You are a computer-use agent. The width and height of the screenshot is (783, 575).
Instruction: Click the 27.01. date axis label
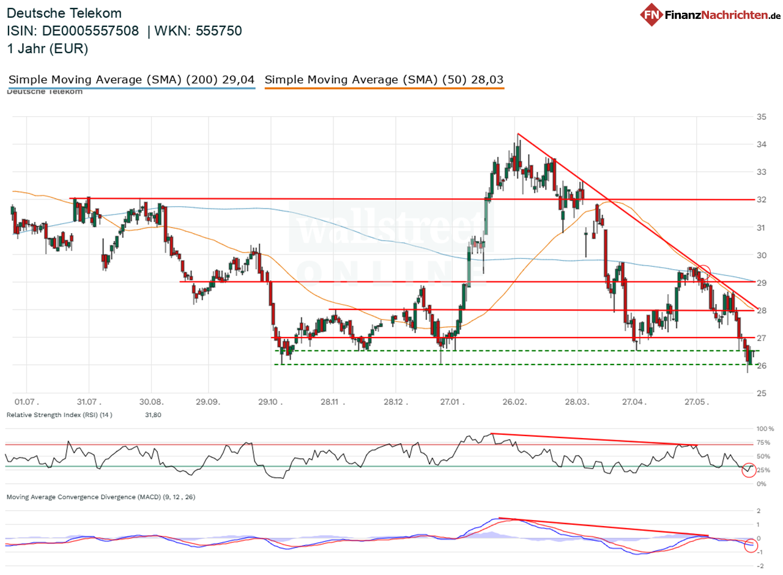coord(452,402)
